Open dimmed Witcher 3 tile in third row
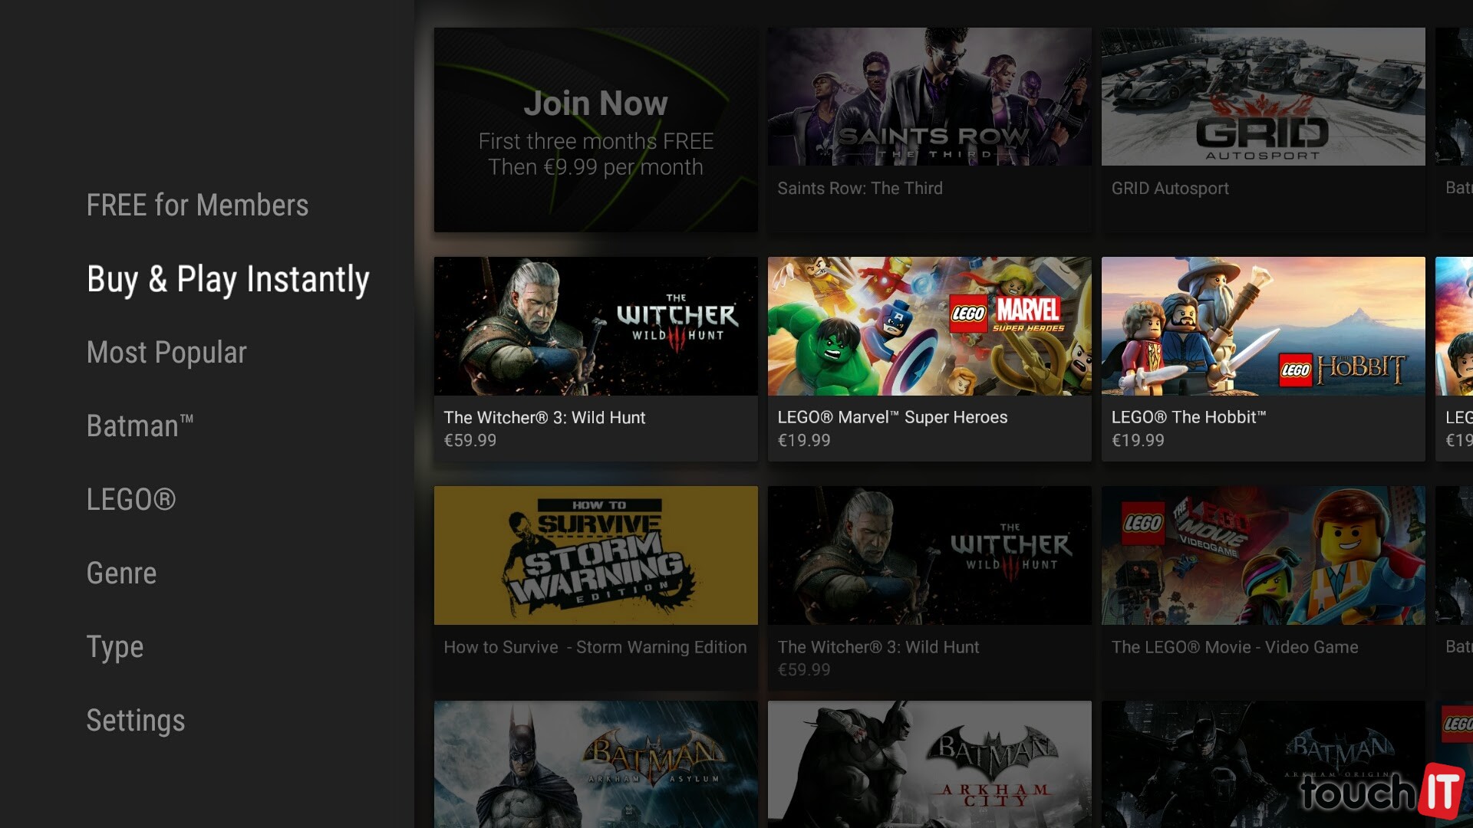The image size is (1473, 828). pos(929,556)
